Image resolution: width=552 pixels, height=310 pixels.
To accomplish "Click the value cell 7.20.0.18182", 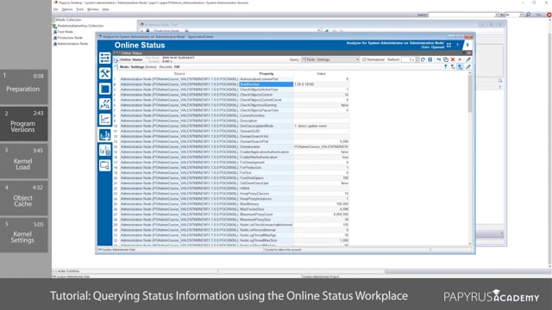I will [x=321, y=84].
